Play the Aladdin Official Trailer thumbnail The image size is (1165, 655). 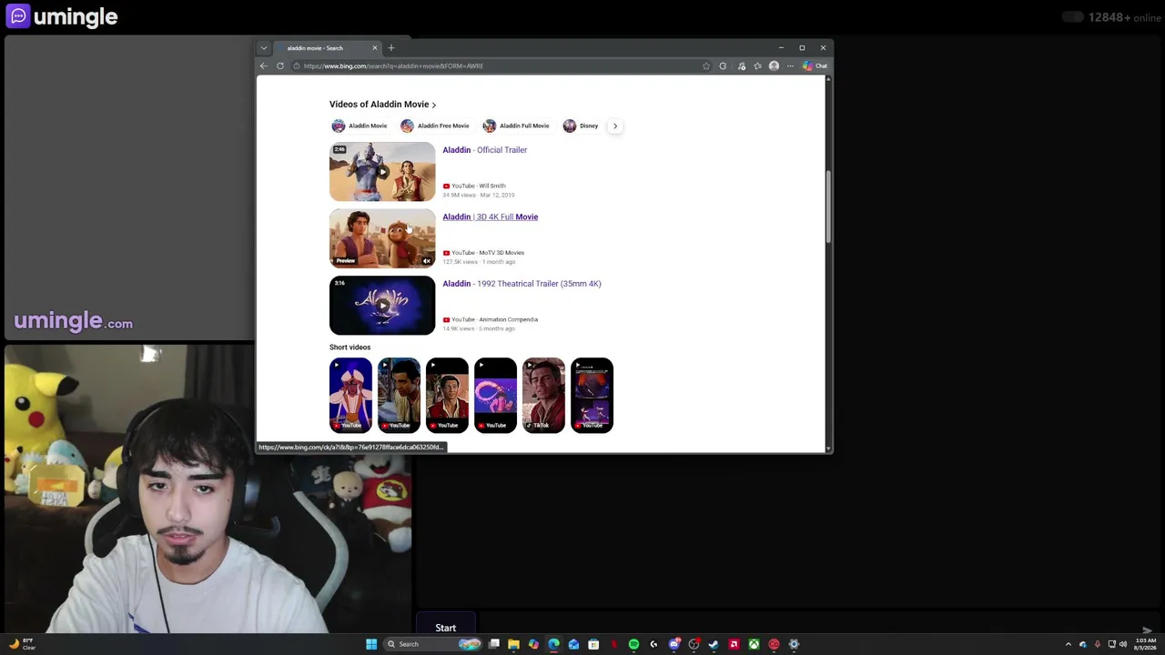[x=382, y=172]
